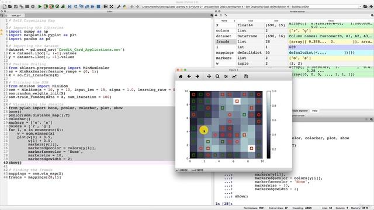
Task: Click the Encoding status bar entry
Action: tap(302, 208)
